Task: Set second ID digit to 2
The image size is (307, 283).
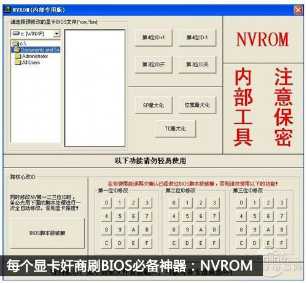Action: 201,203
